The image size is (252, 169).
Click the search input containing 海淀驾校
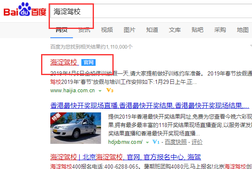151,11
